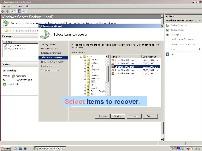Viewport: 202px width, 151px height.
Task: Click the ScreenShot004.bmp file icon
Action: coord(113,70)
